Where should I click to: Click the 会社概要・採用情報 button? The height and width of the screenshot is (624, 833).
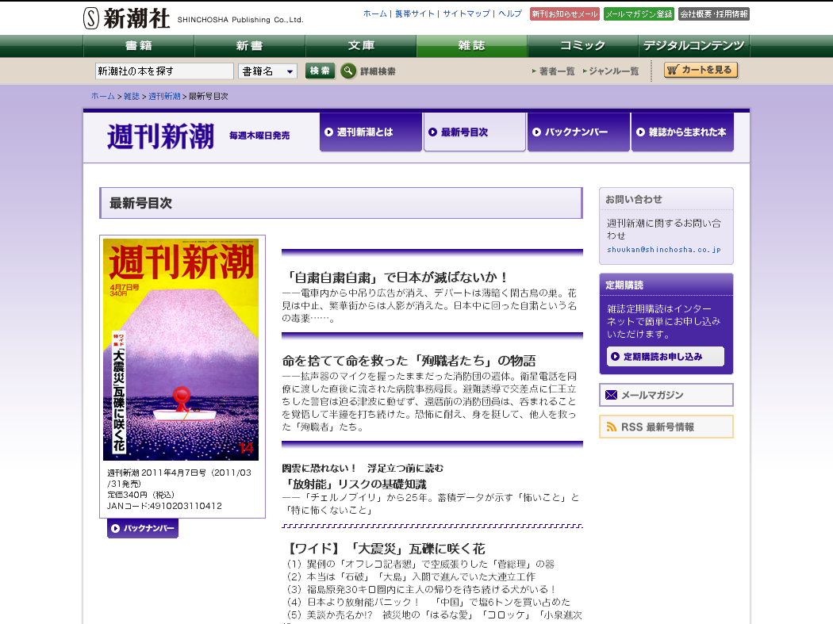(714, 14)
